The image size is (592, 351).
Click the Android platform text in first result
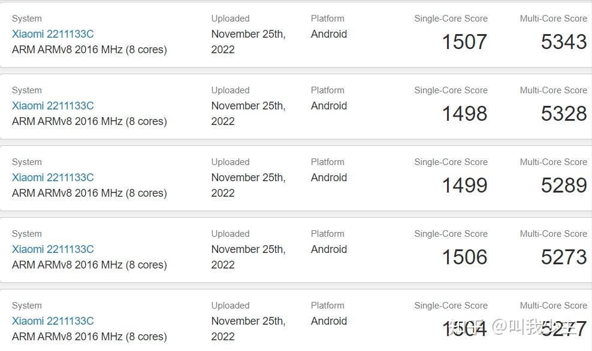click(328, 34)
